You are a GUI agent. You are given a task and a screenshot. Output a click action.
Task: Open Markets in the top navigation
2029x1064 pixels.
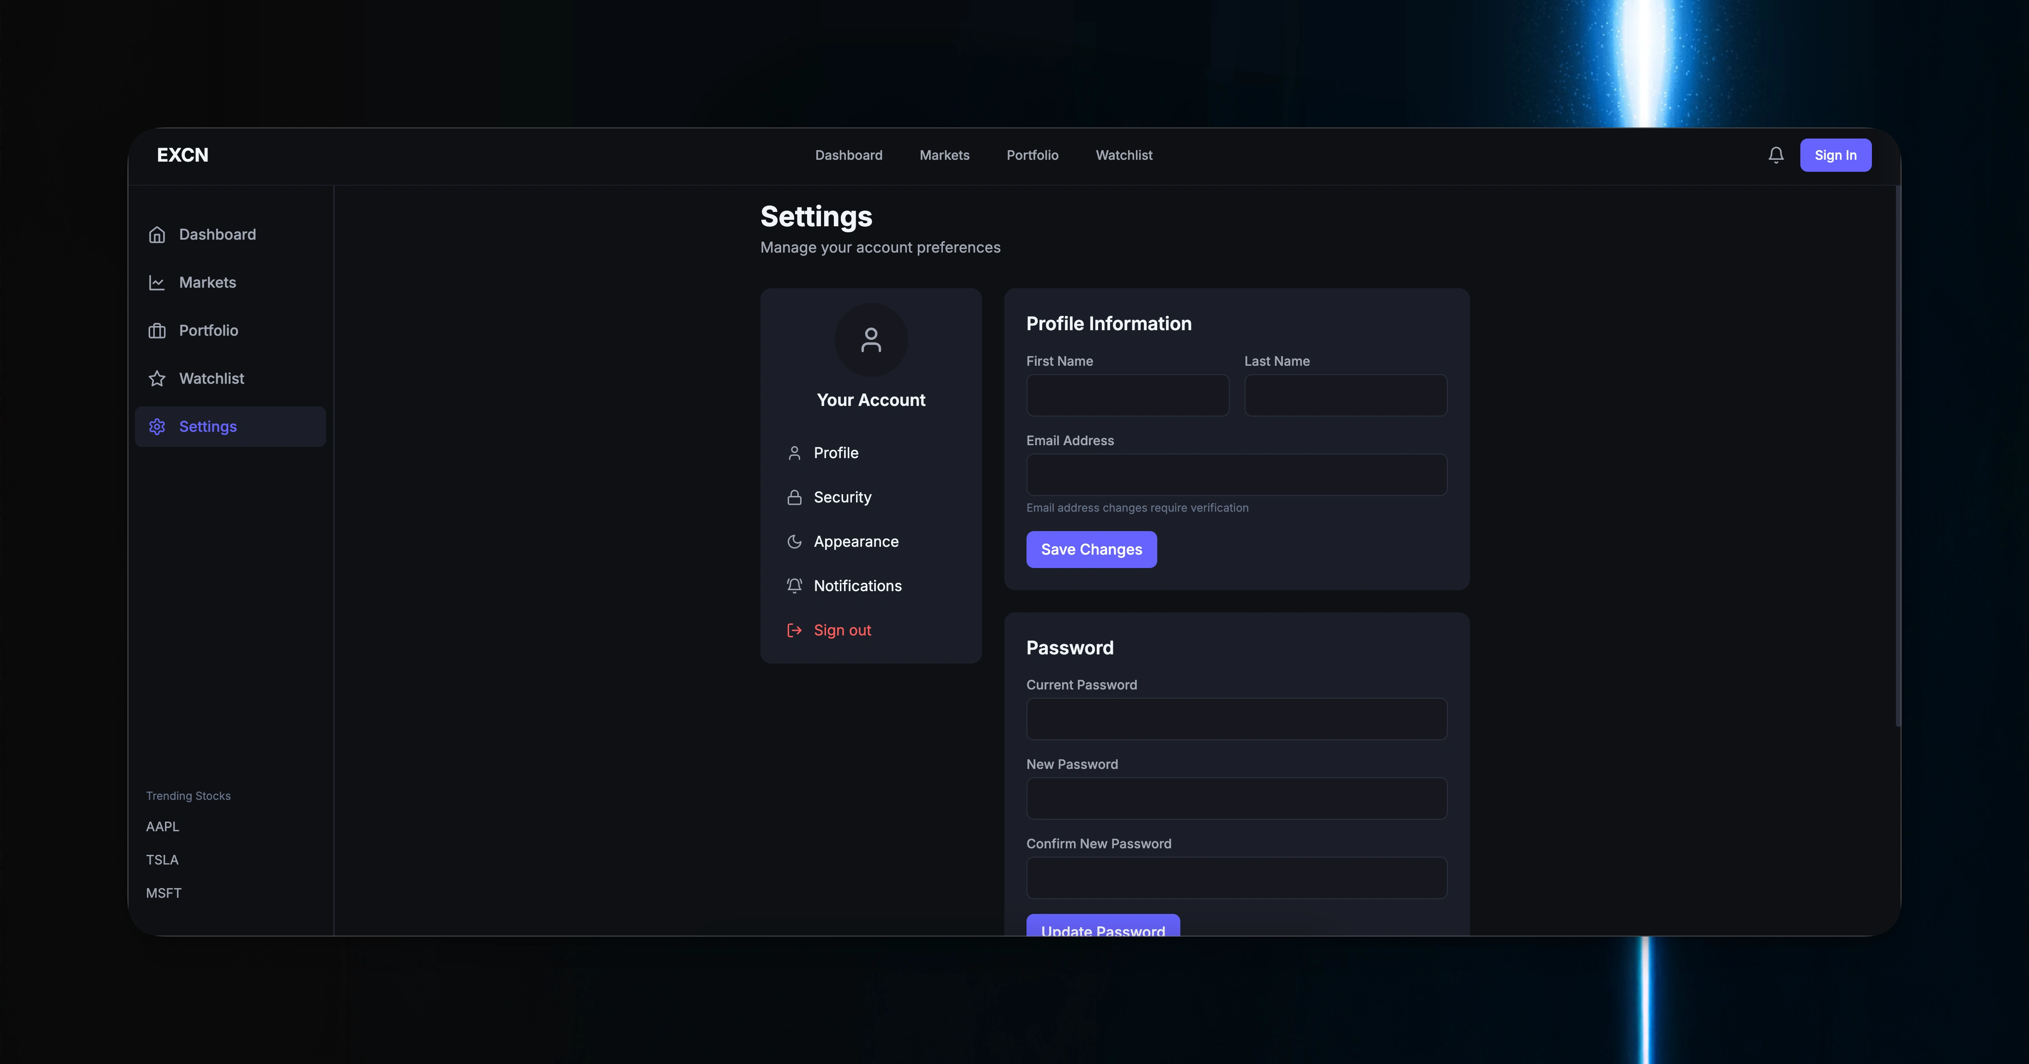(944, 155)
